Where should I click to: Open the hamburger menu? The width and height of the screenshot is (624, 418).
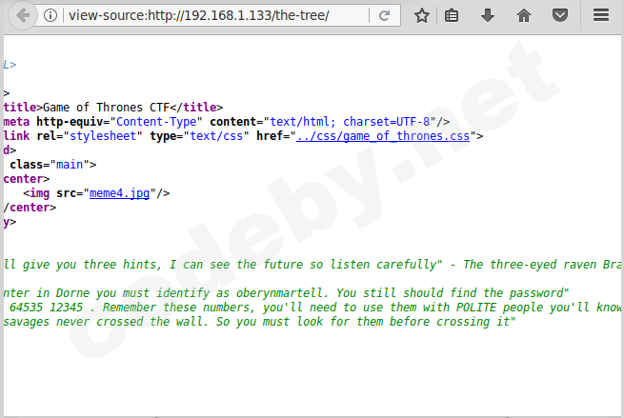pyautogui.click(x=601, y=15)
